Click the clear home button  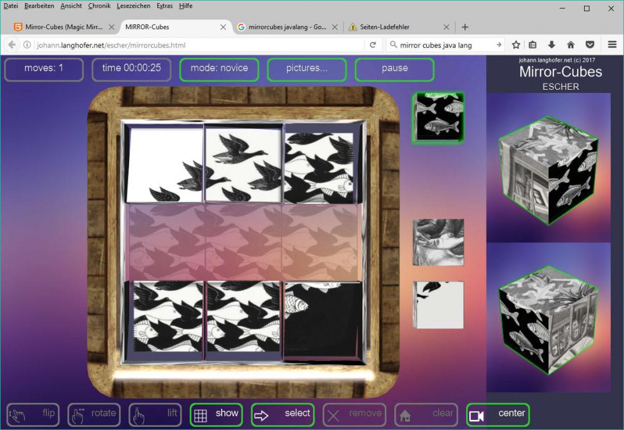tap(426, 415)
